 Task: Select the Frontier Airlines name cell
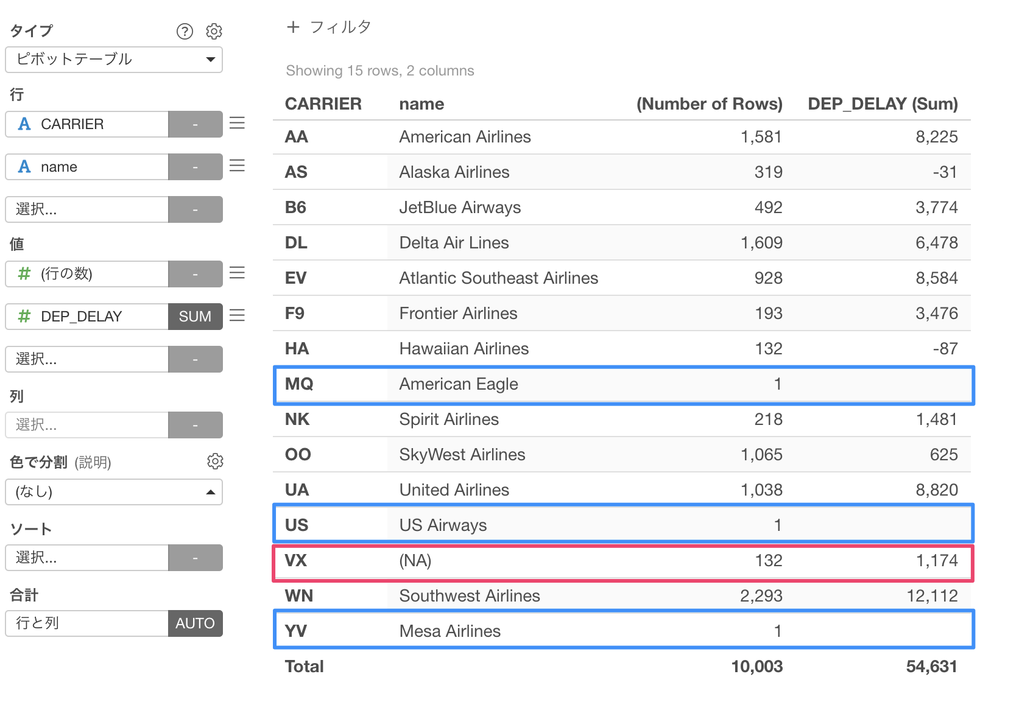[459, 313]
